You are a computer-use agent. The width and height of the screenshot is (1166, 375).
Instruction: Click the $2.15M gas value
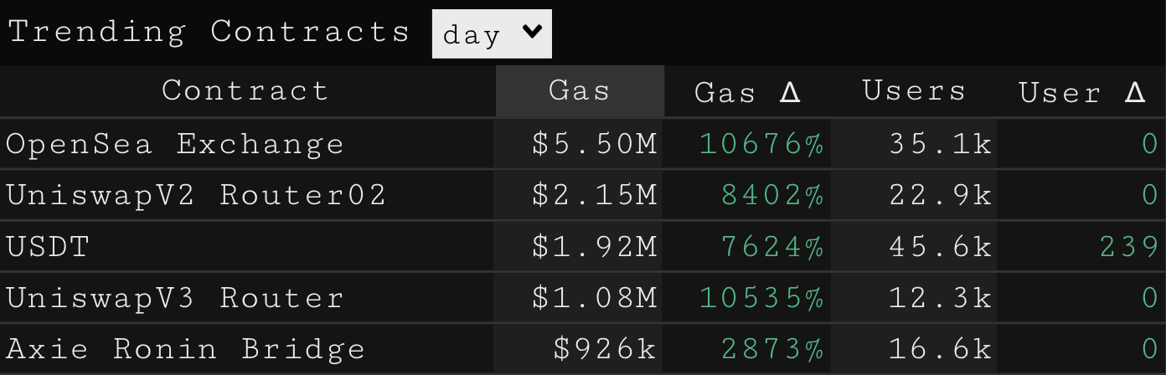(x=595, y=195)
